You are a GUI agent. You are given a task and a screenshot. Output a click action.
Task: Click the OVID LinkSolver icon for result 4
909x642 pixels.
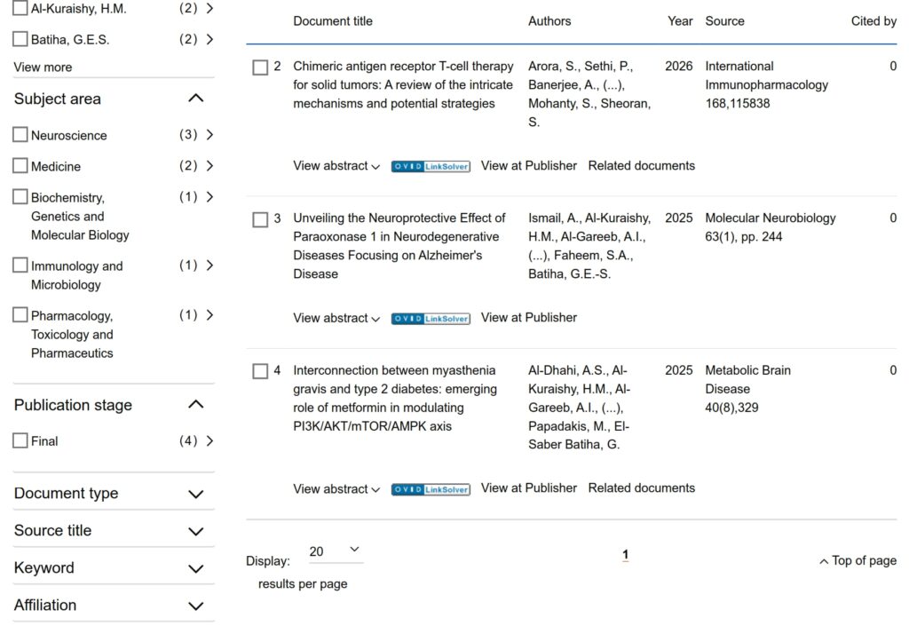pos(431,489)
